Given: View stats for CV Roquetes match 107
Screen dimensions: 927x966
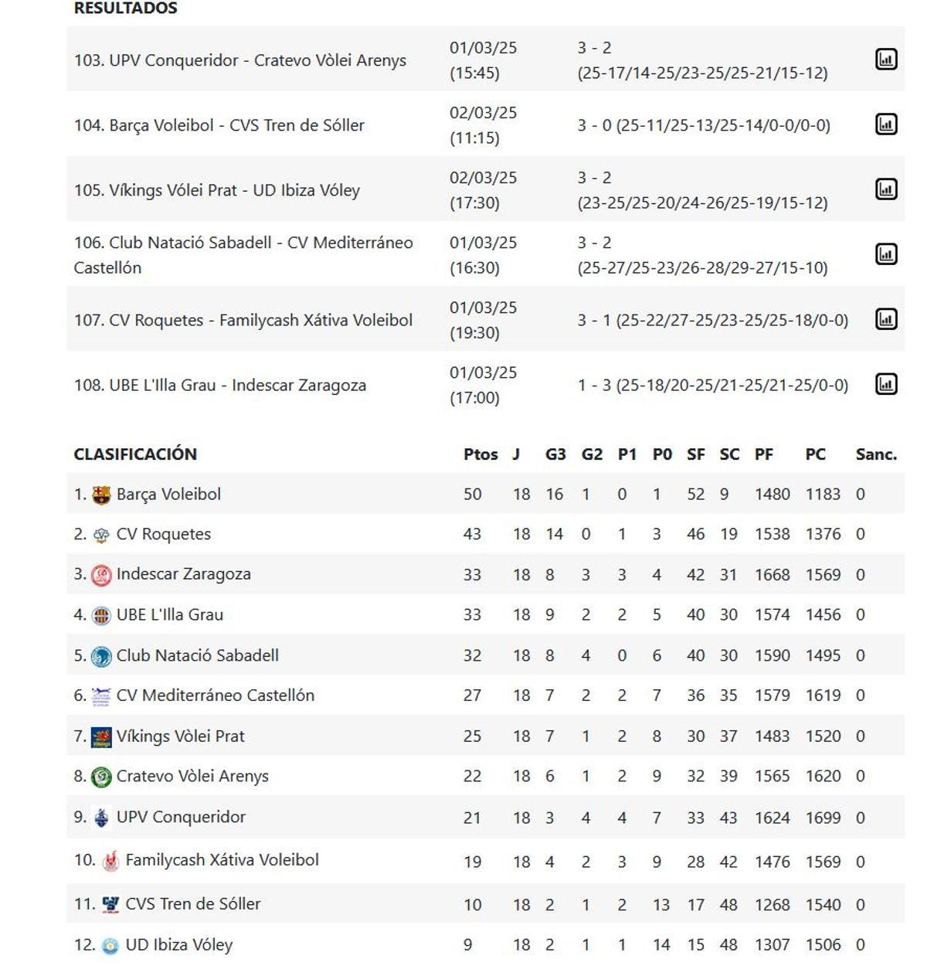Looking at the screenshot, I should [887, 318].
